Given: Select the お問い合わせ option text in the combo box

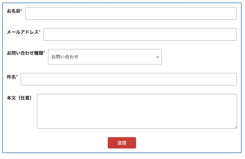Looking at the screenshot, I should click(65, 57).
